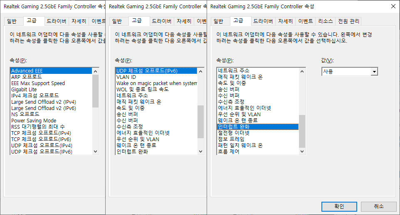Select 우선 순위 및 VLAN in right window
400x215 pixels.
tap(258, 115)
